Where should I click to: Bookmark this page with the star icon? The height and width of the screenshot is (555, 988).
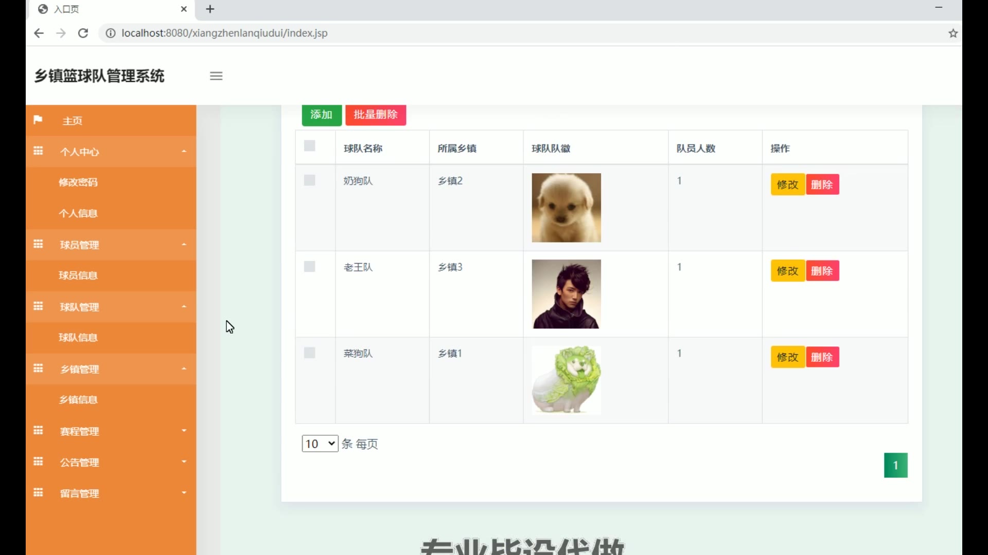(953, 33)
